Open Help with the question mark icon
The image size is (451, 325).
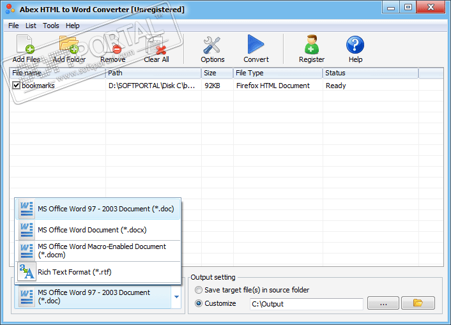[355, 45]
